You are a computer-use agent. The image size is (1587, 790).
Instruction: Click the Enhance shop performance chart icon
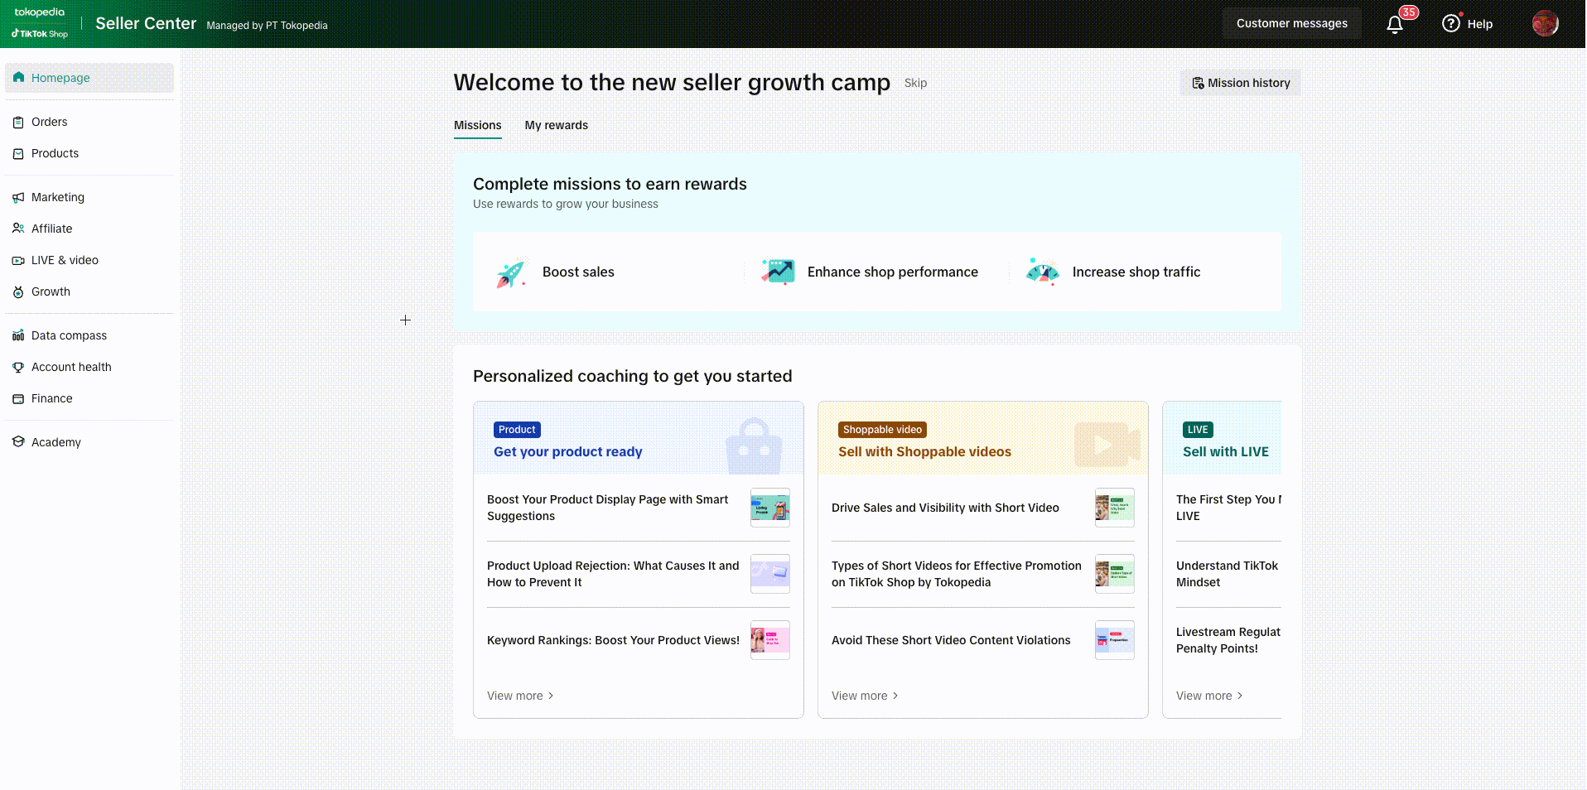[x=777, y=272]
